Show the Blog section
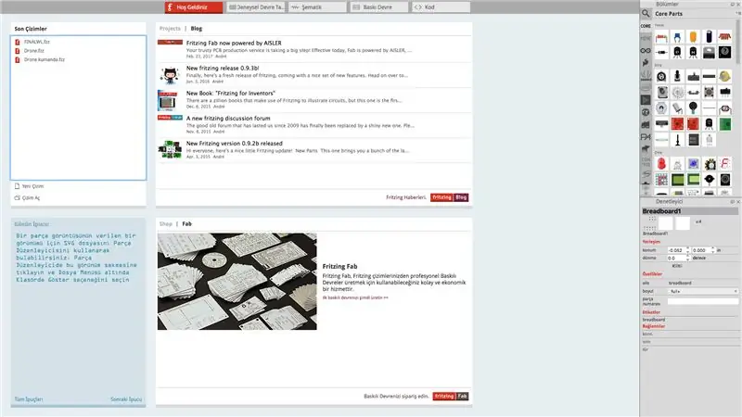Image resolution: width=742 pixels, height=417 pixels. click(197, 29)
